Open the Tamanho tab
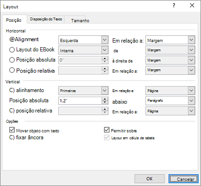This screenshot has width=201, height=186. coord(80,20)
